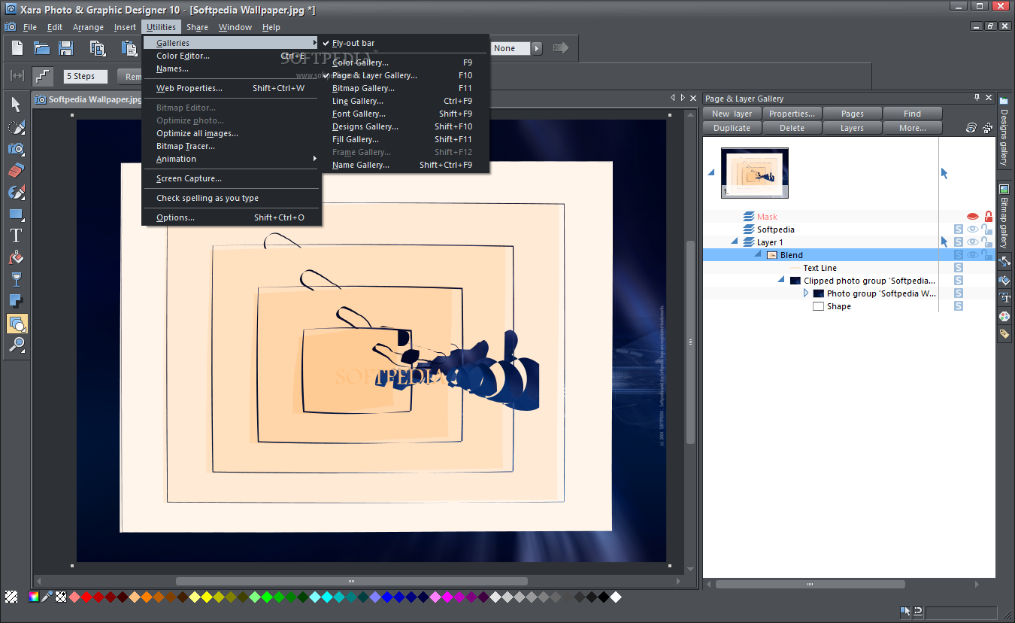Click the More... button
The height and width of the screenshot is (623, 1015).
point(913,128)
